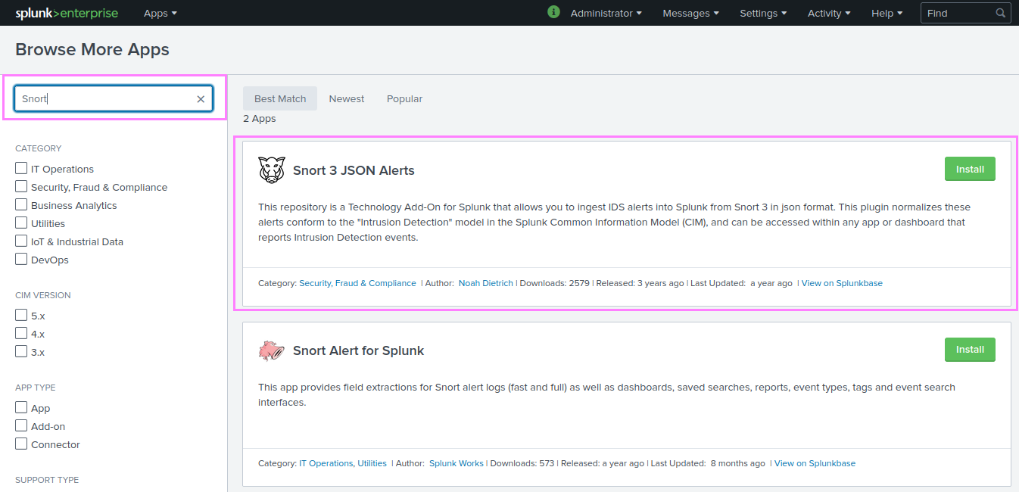Screen dimensions: 1019x492
Task: Click the app search field containing Snort
Action: pos(114,98)
